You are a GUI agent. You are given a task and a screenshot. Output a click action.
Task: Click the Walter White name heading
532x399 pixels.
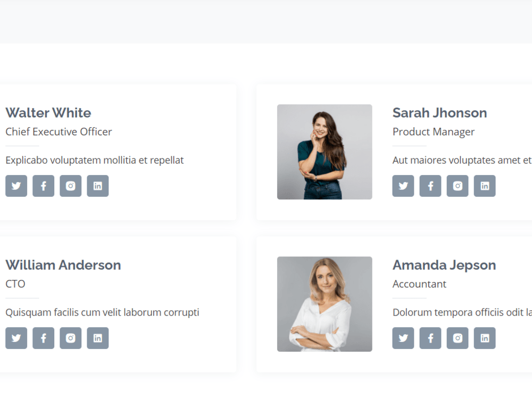pos(48,113)
